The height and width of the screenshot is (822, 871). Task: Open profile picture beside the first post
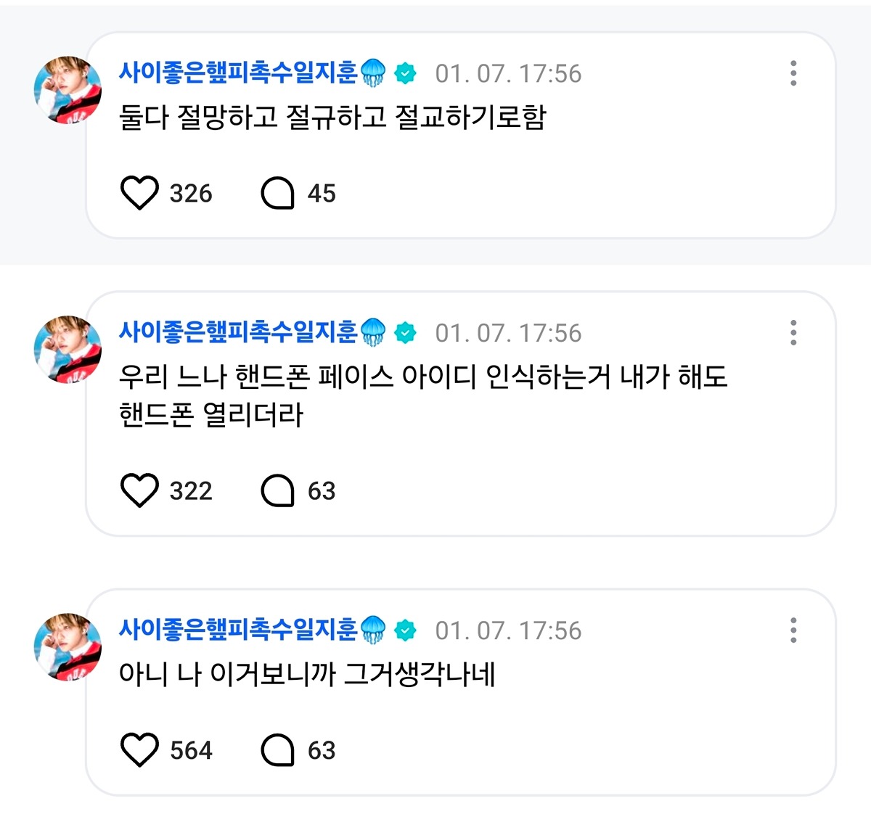click(x=68, y=90)
